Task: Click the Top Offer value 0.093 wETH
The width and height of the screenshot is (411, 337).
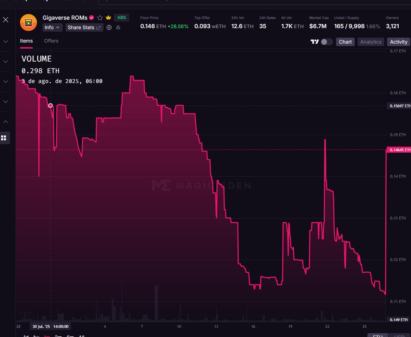Action: pyautogui.click(x=210, y=26)
